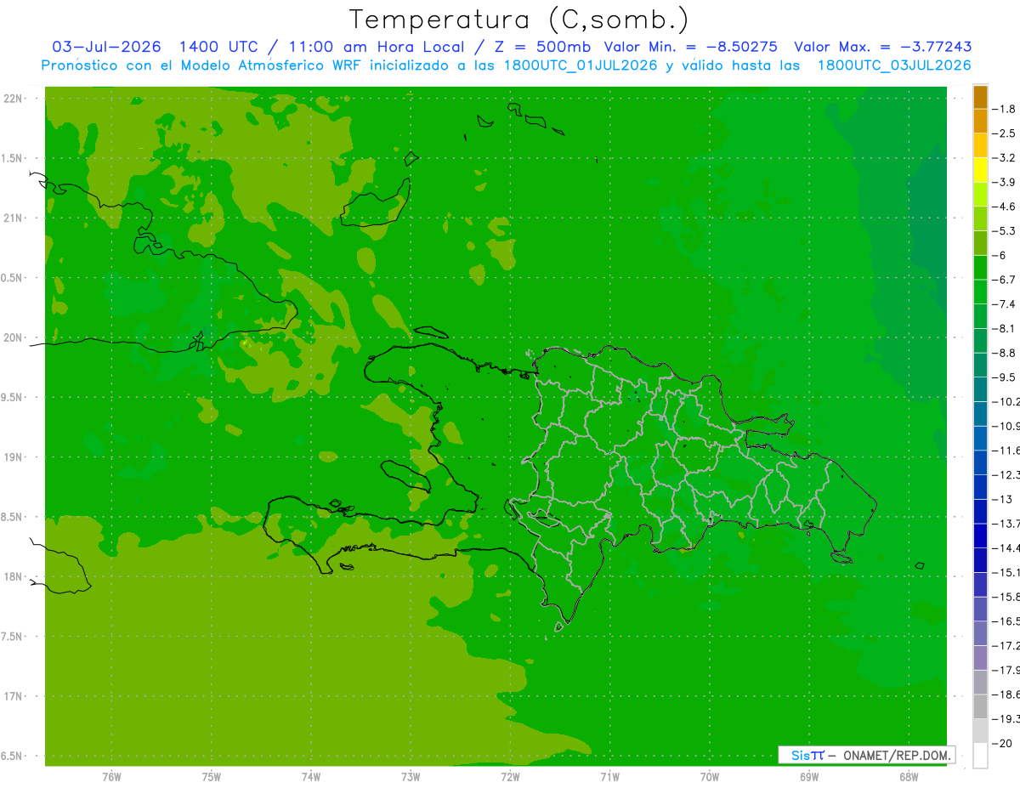Pick the dark blue swatch between -13.7 and -14.4
This screenshot has width=1020, height=788.
point(980,536)
